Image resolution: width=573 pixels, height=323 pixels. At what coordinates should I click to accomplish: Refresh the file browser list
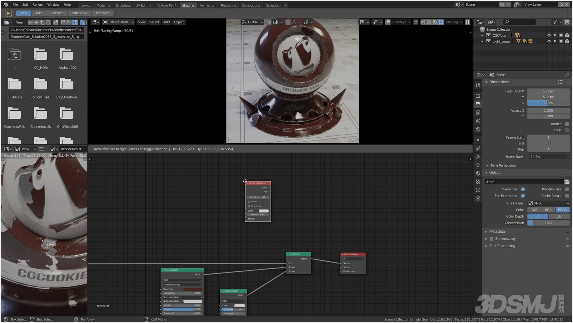(48, 22)
